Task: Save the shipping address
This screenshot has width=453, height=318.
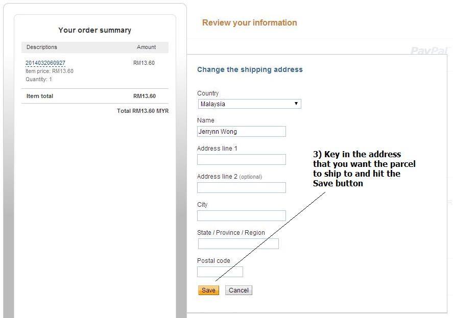Action: 208,290
